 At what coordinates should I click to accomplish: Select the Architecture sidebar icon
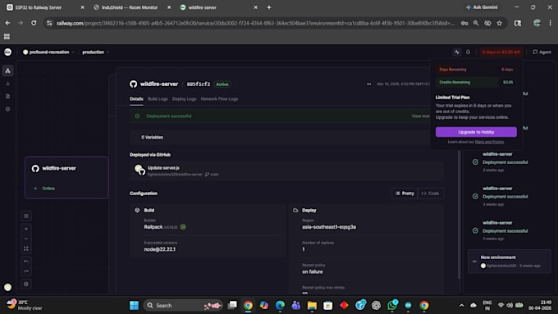[x=7, y=71]
